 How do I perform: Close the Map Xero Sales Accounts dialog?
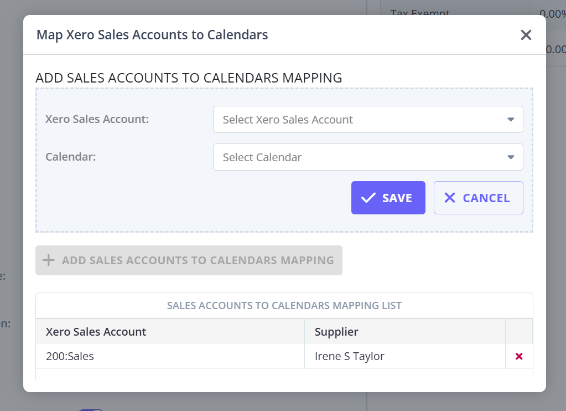pyautogui.click(x=526, y=35)
